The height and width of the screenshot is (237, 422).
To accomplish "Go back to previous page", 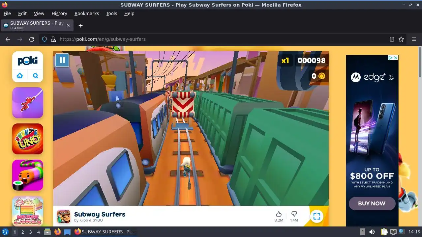I will (8, 39).
